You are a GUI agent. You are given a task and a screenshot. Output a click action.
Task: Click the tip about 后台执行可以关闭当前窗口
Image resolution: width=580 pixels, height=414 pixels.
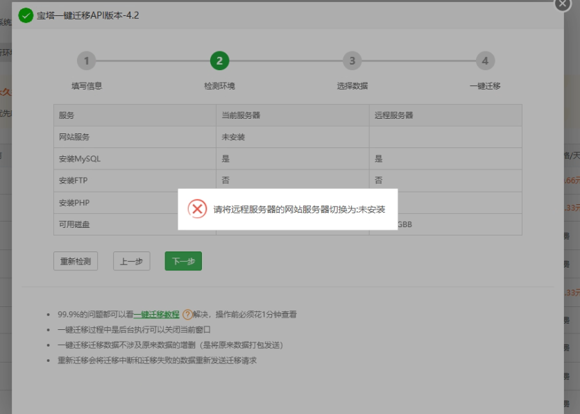[134, 329]
